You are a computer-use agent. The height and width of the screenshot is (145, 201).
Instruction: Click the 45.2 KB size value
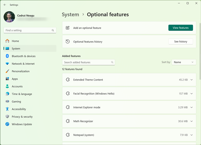pyautogui.click(x=183, y=80)
